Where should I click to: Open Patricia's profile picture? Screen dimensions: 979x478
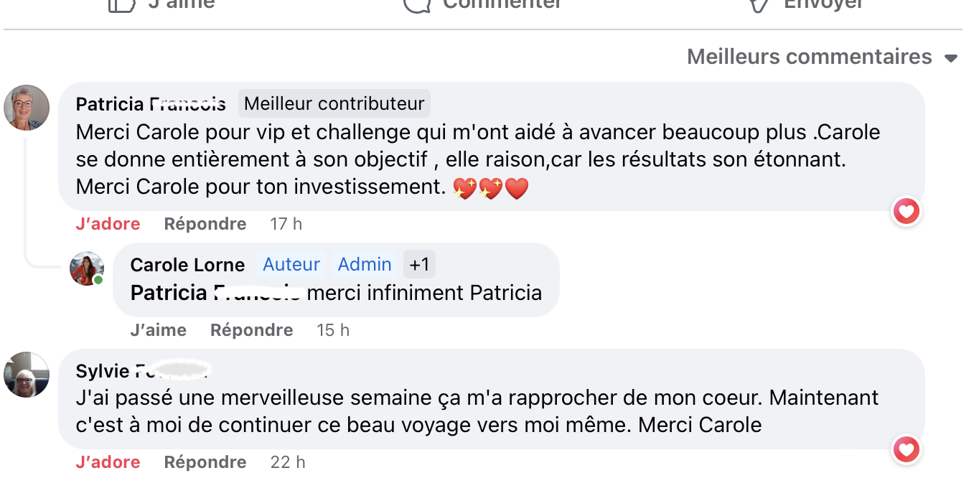(27, 108)
